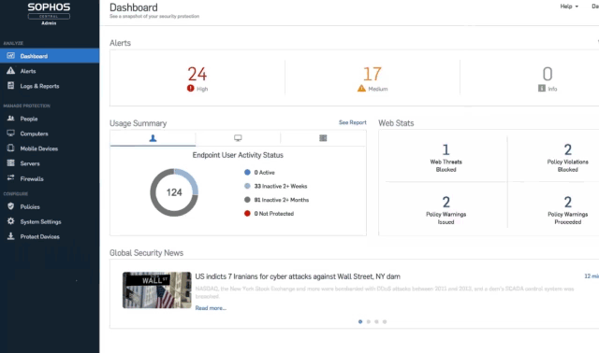
Task: Click Read more on the news article
Action: [211, 308]
